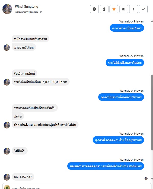The height and width of the screenshot is (189, 153).
Task: Click the page logo icon in the reply box
Action: coord(7,187)
